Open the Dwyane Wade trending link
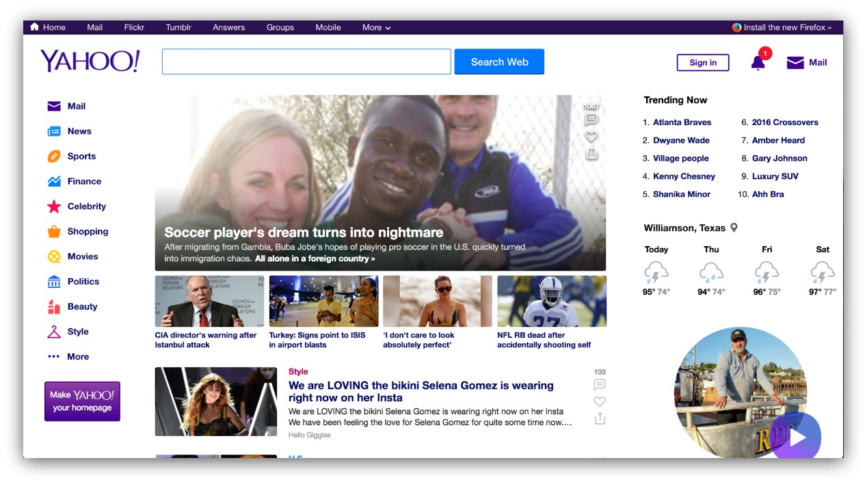 (x=681, y=140)
